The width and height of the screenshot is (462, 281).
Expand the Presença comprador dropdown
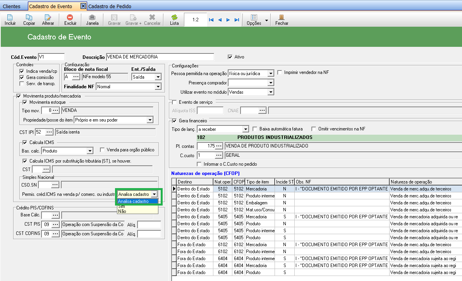[270, 82]
